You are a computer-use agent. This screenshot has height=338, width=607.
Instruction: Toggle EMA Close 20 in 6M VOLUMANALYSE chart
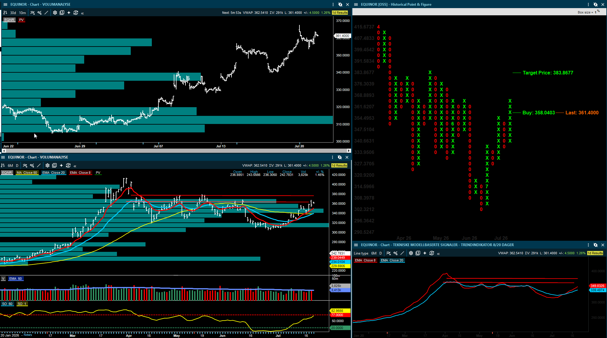pos(54,173)
